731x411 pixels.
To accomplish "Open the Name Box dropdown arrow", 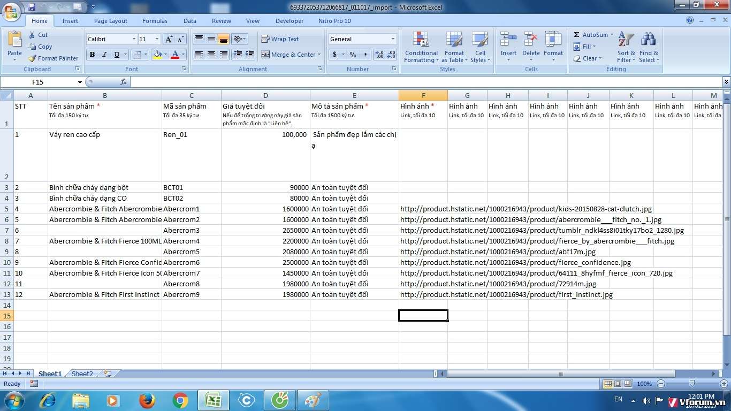I will (80, 82).
